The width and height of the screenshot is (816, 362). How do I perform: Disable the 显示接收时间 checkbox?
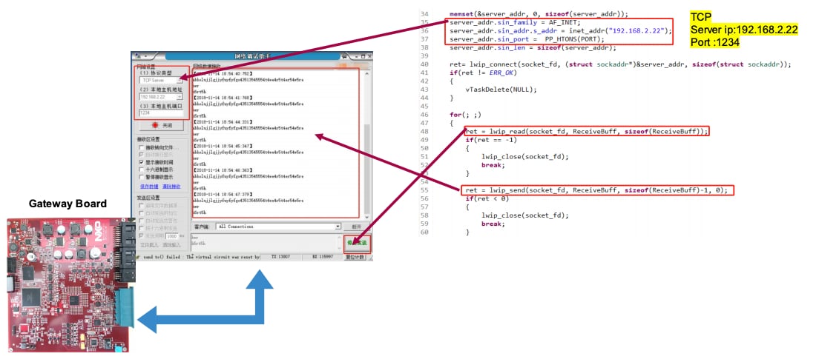pos(141,161)
